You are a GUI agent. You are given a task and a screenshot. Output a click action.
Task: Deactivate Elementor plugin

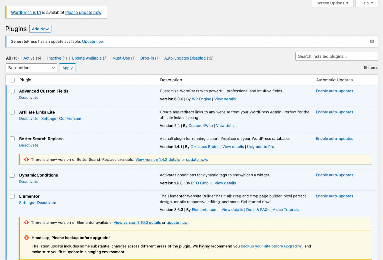tap(46, 203)
